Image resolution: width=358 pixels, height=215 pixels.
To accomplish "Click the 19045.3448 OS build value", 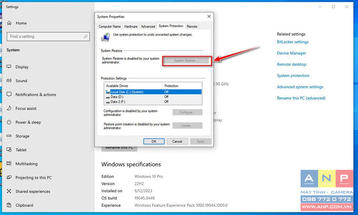I will click(x=145, y=198).
